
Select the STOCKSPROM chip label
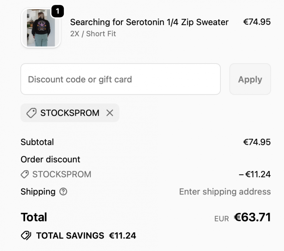point(70,113)
